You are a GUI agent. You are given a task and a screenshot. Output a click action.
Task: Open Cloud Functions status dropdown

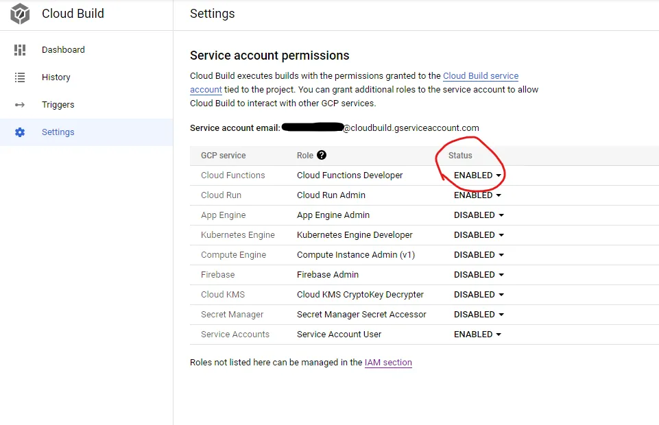coord(478,175)
